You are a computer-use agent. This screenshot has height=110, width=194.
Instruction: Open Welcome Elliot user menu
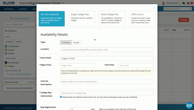(173, 3)
